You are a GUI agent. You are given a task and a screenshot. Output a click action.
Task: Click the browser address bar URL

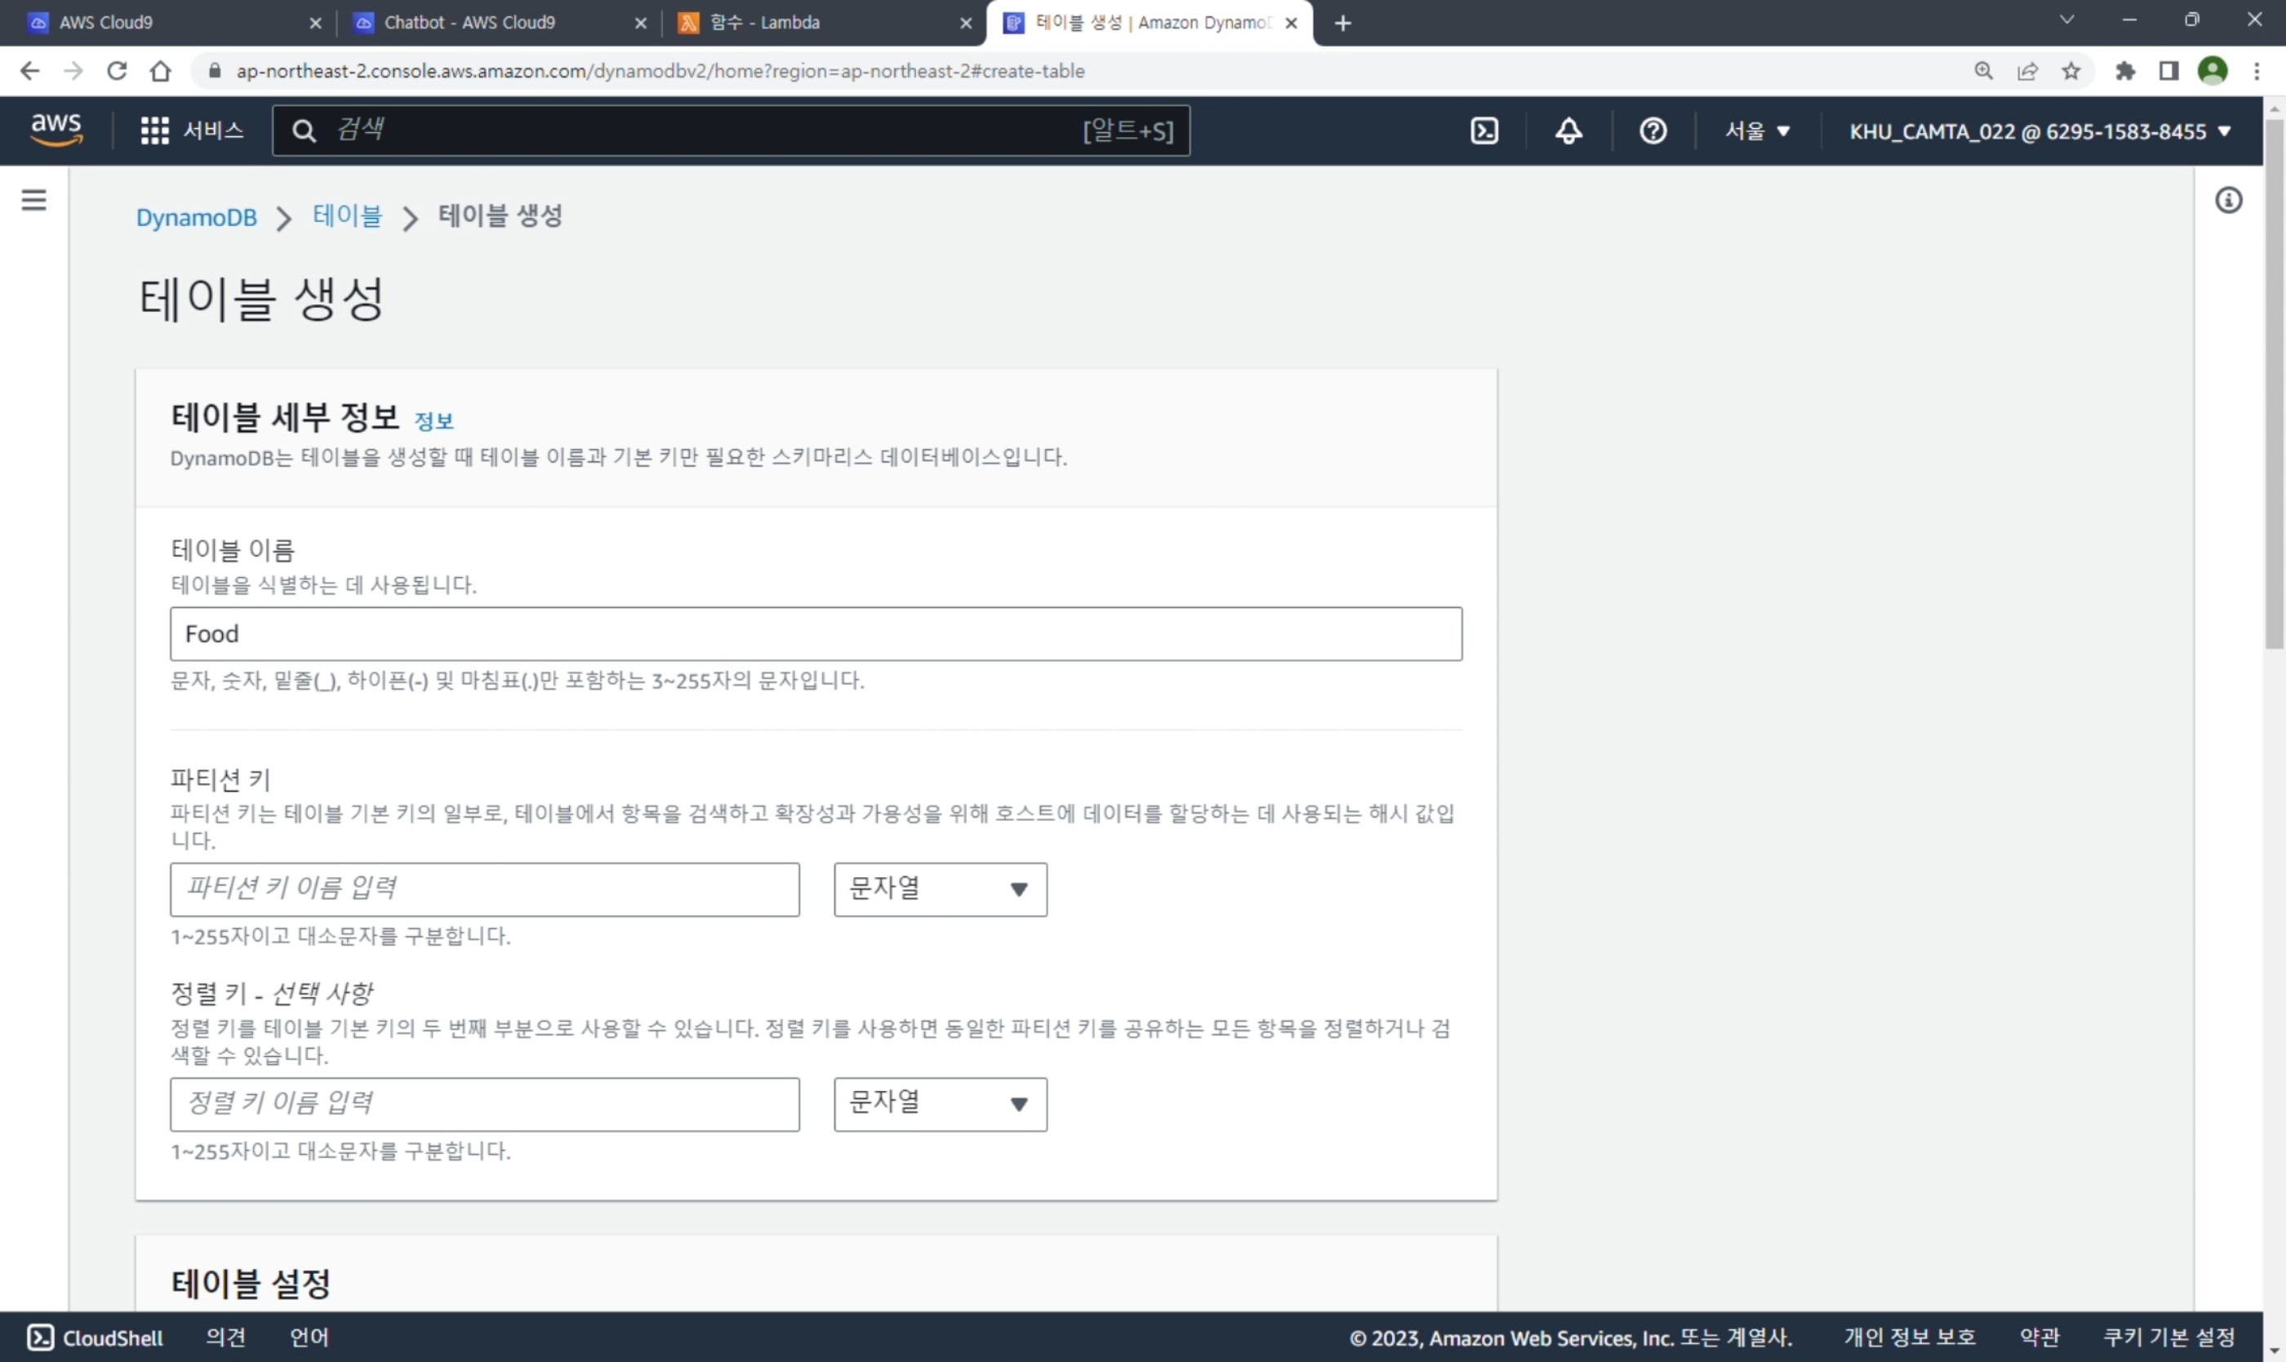point(660,71)
